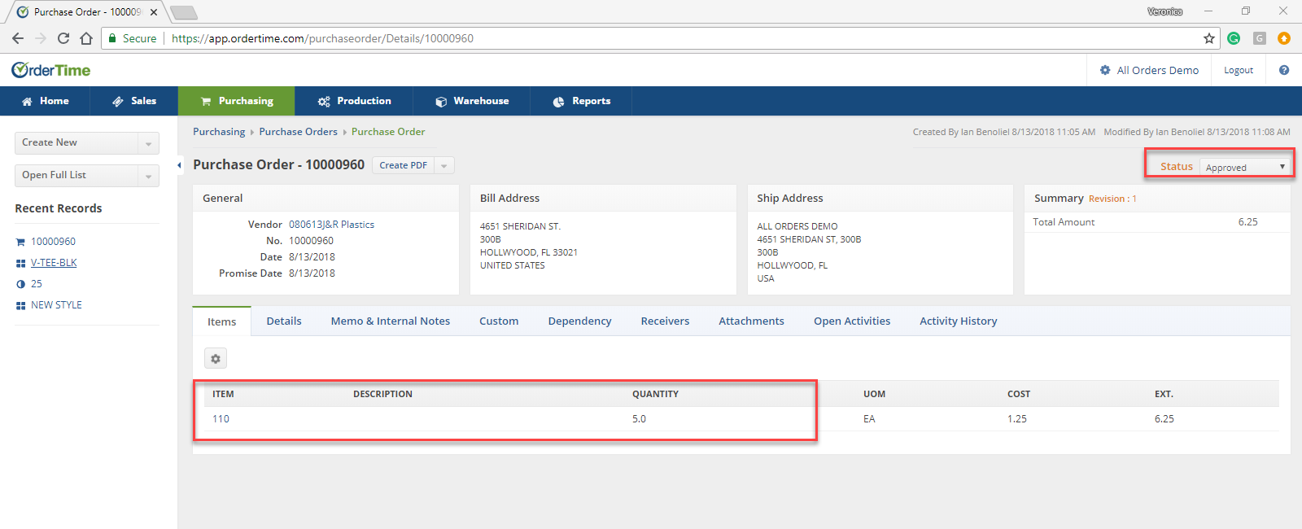Click the COST column header

(x=1019, y=394)
